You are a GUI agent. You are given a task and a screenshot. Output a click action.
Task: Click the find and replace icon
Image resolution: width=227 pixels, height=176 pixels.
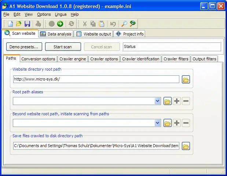(x=133, y=24)
